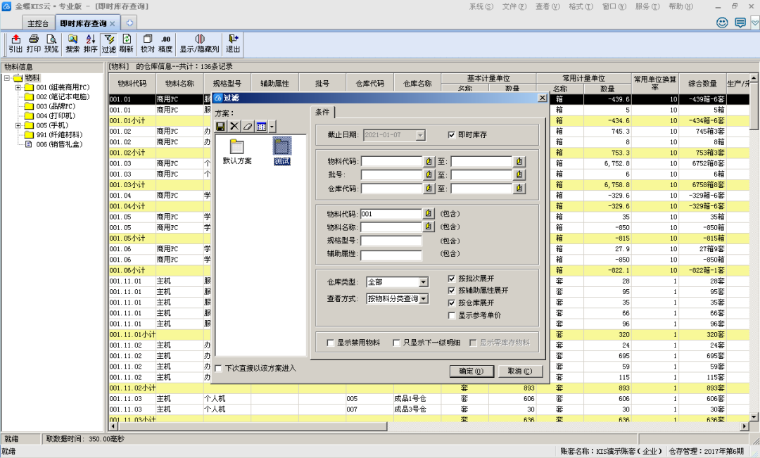
Task: Select 006 (销售礼盒) in the tree
Action: click(x=59, y=144)
